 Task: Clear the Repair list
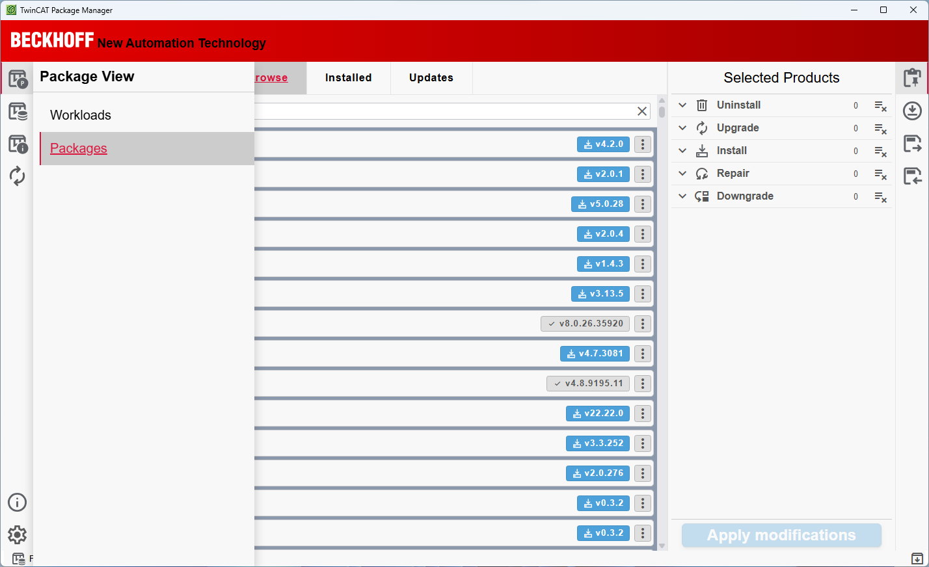coord(880,174)
